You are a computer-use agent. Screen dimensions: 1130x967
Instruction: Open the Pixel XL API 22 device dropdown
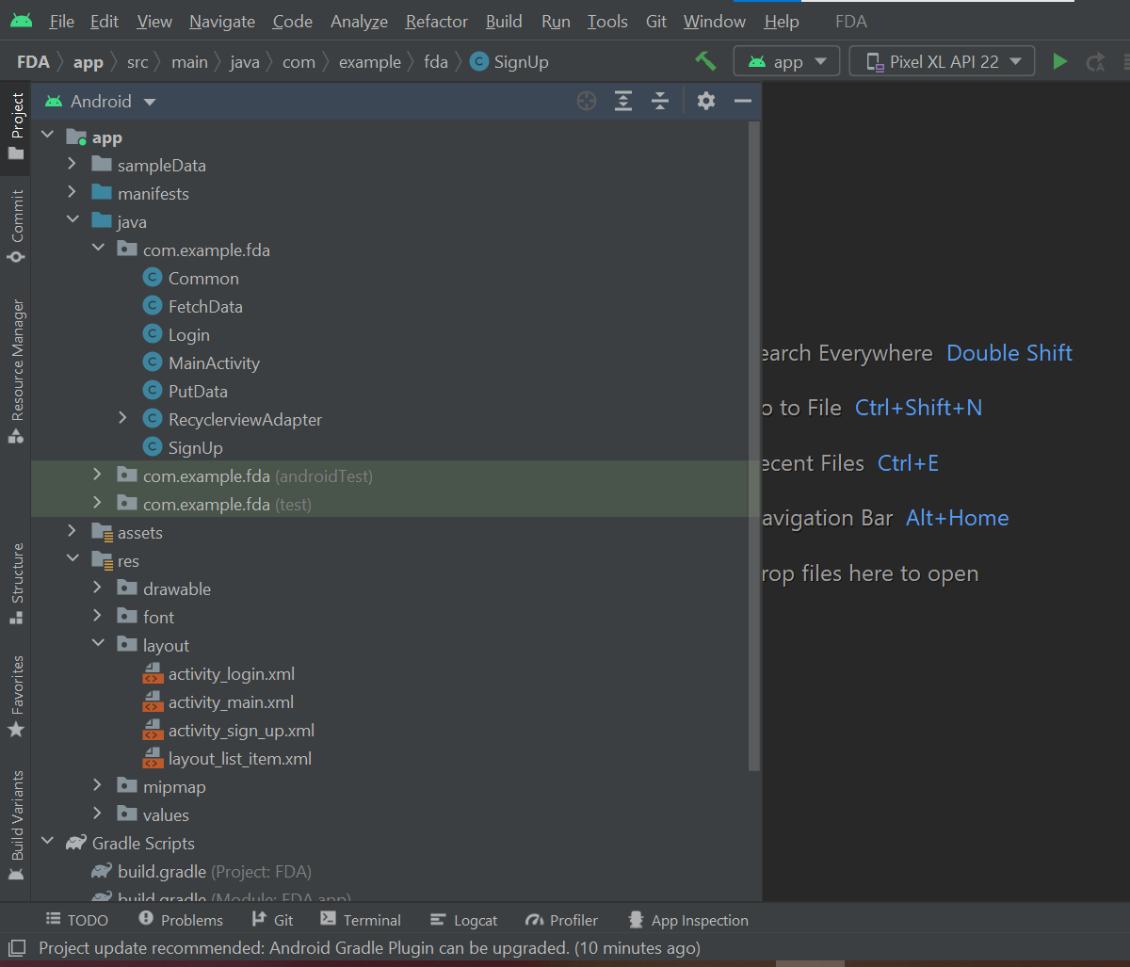tap(942, 61)
